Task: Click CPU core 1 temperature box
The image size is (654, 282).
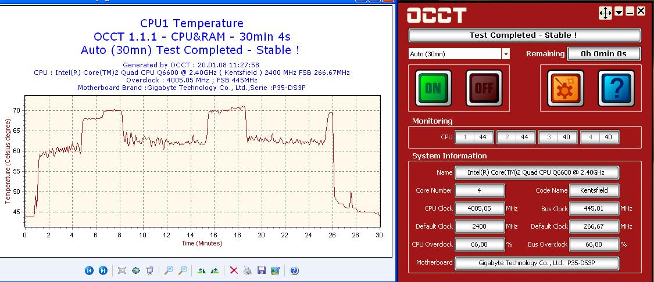Action: coord(474,137)
